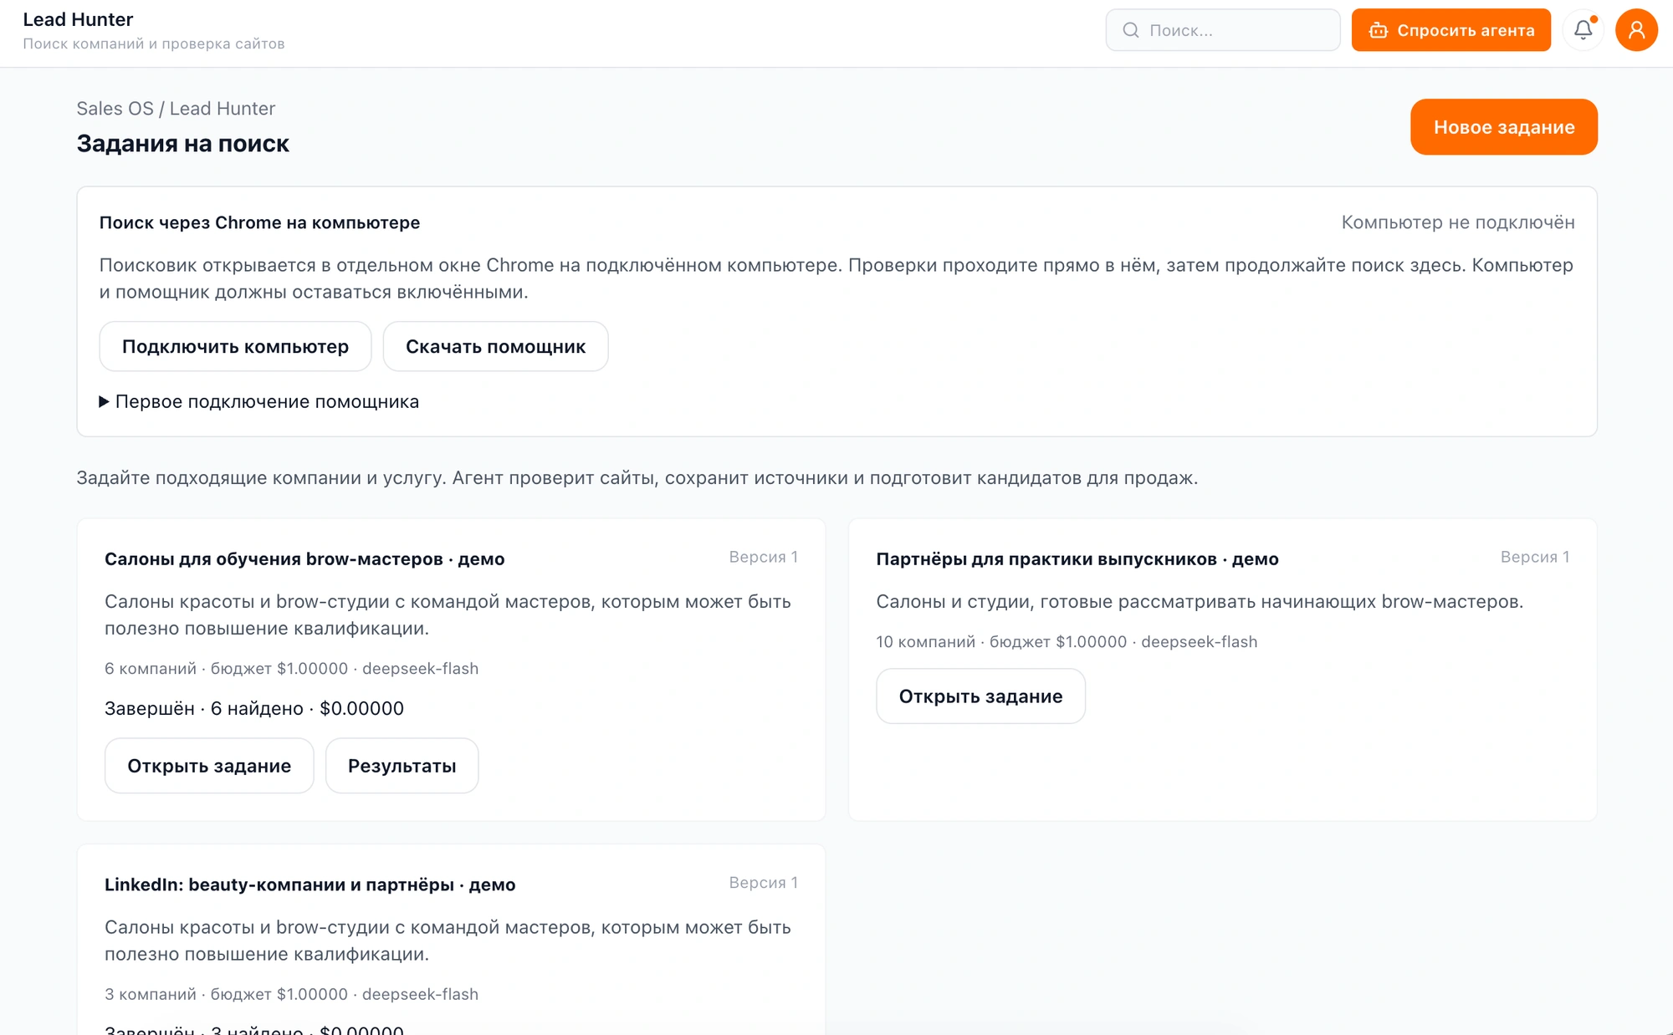Click the magnifier icon in the search box
The width and height of the screenshot is (1673, 1035).
(x=1131, y=30)
